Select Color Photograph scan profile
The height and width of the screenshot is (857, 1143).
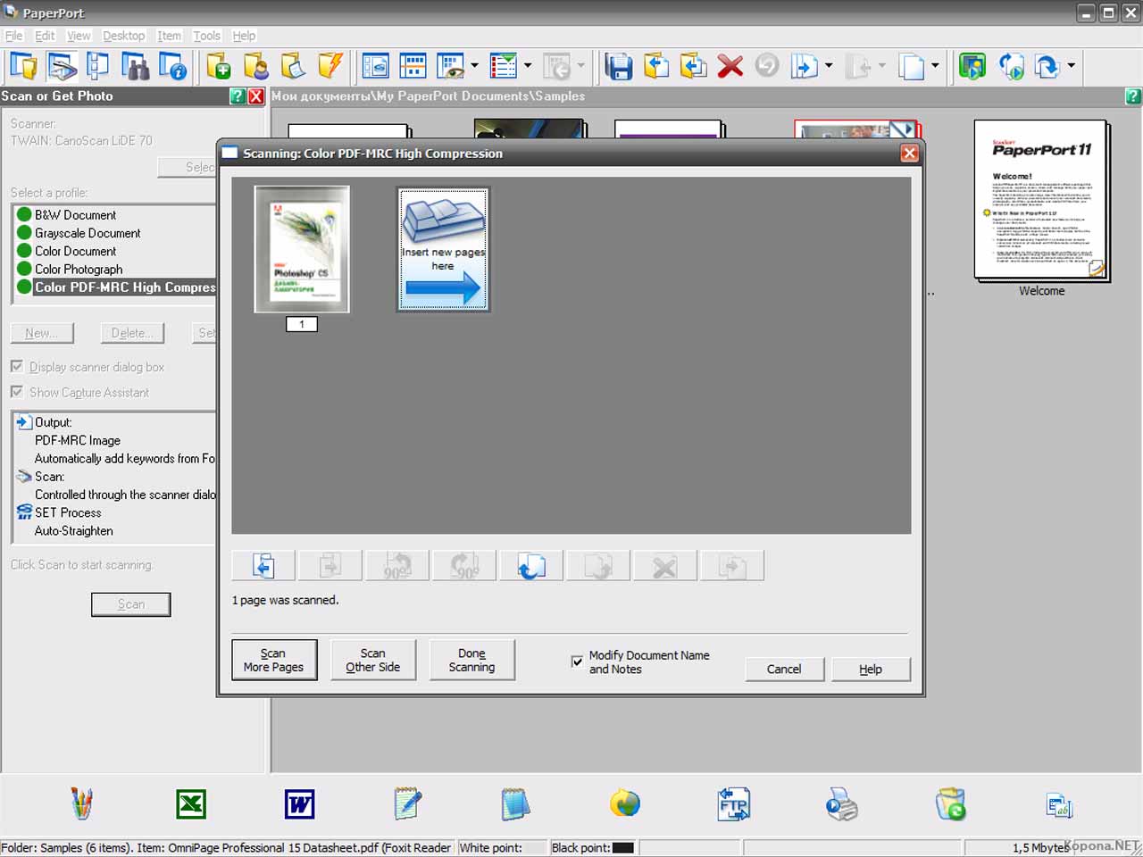click(x=79, y=269)
